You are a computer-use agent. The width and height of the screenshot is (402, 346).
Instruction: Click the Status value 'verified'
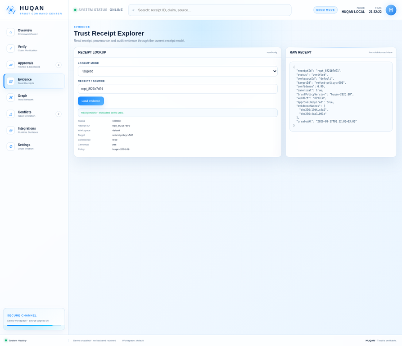tap(116, 121)
